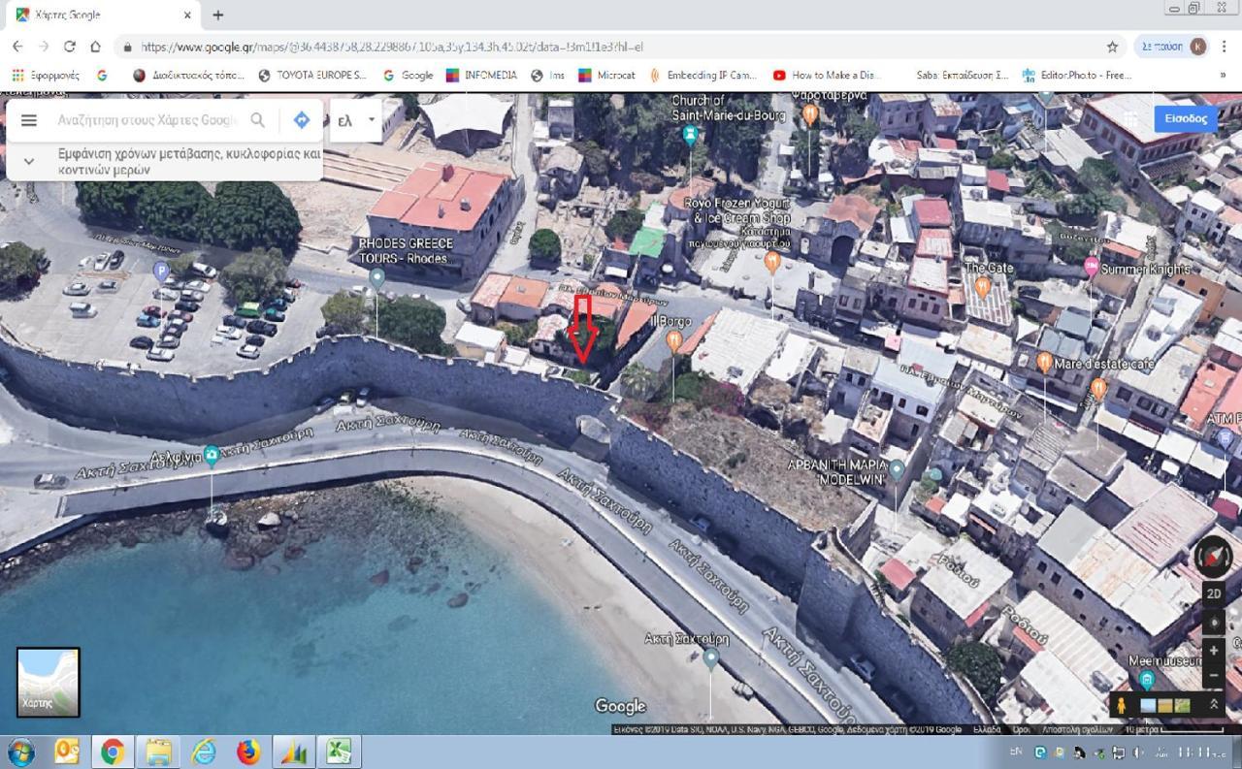Click the ΑΡΒΑΝΙΤΗ ΜΑΡΙΑ MODELWIN pin
This screenshot has height=769, width=1242.
(x=897, y=471)
